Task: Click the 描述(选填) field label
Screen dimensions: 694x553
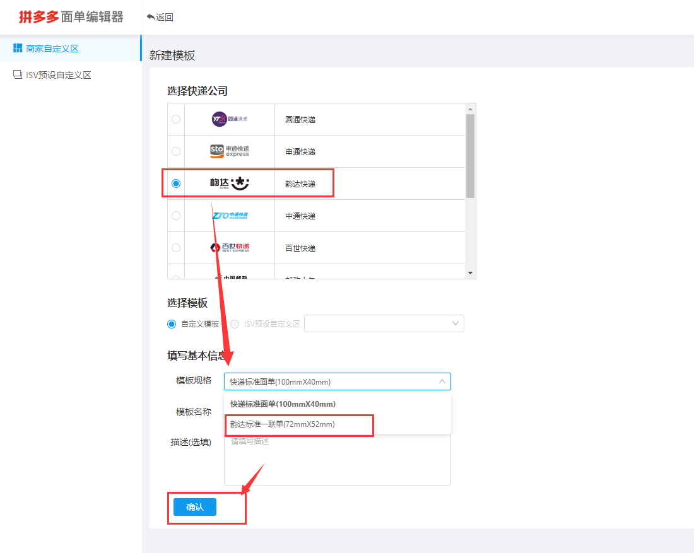Action: pos(191,442)
